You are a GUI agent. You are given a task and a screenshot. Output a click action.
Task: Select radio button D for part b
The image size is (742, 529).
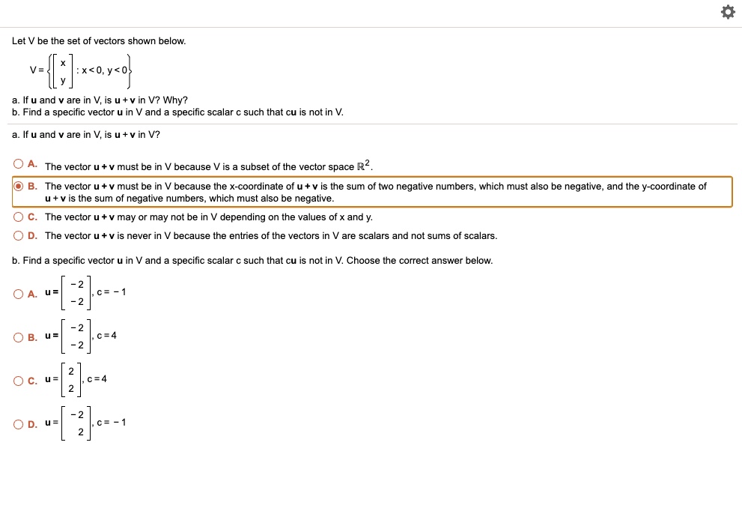(x=17, y=423)
